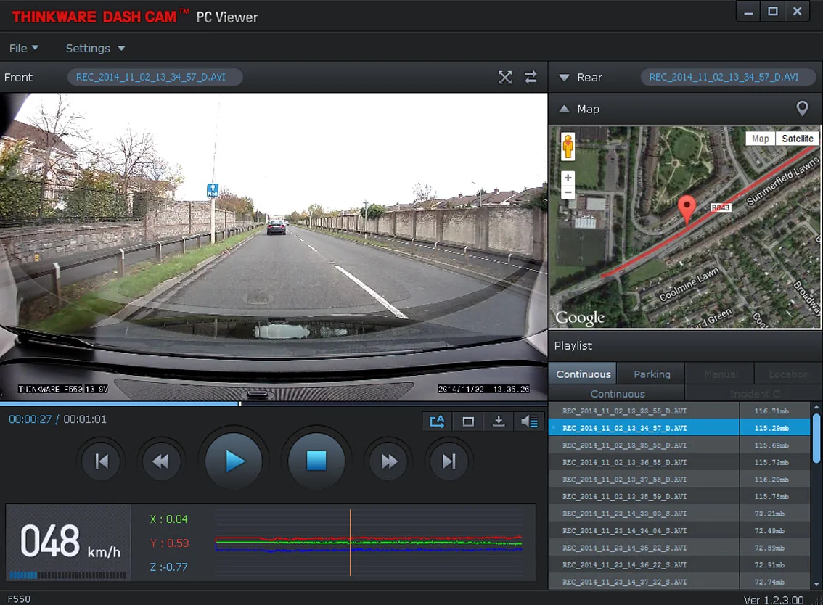Image resolution: width=823 pixels, height=605 pixels.
Task: Click the Google logo on the map
Action: [579, 318]
